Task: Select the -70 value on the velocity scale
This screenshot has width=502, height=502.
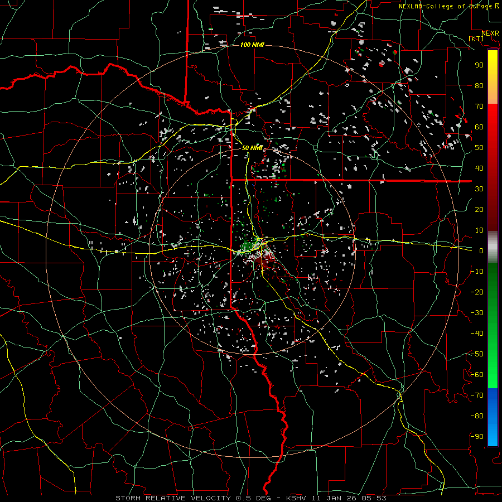Action: tap(477, 395)
